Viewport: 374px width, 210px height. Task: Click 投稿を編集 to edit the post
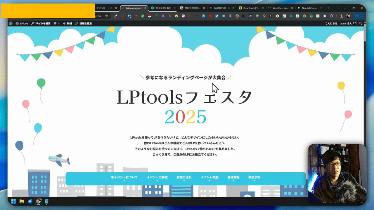pos(84,23)
